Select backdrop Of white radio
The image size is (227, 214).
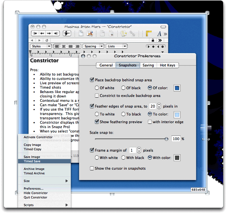(97, 88)
